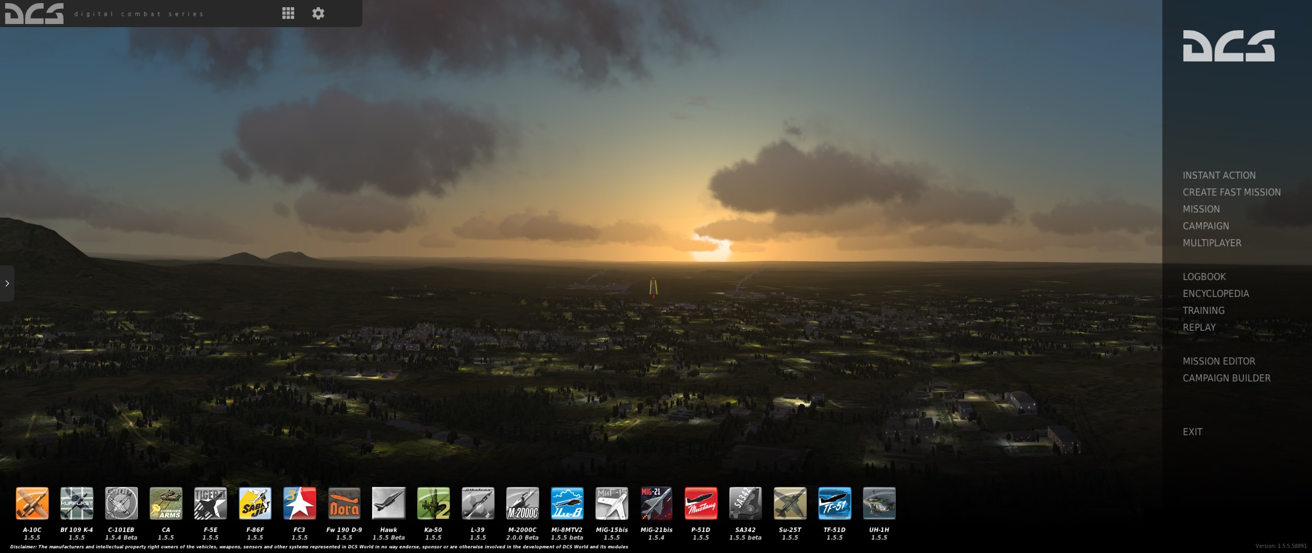This screenshot has height=553, width=1312.
Task: Open the Hawk module icon
Action: click(x=389, y=503)
